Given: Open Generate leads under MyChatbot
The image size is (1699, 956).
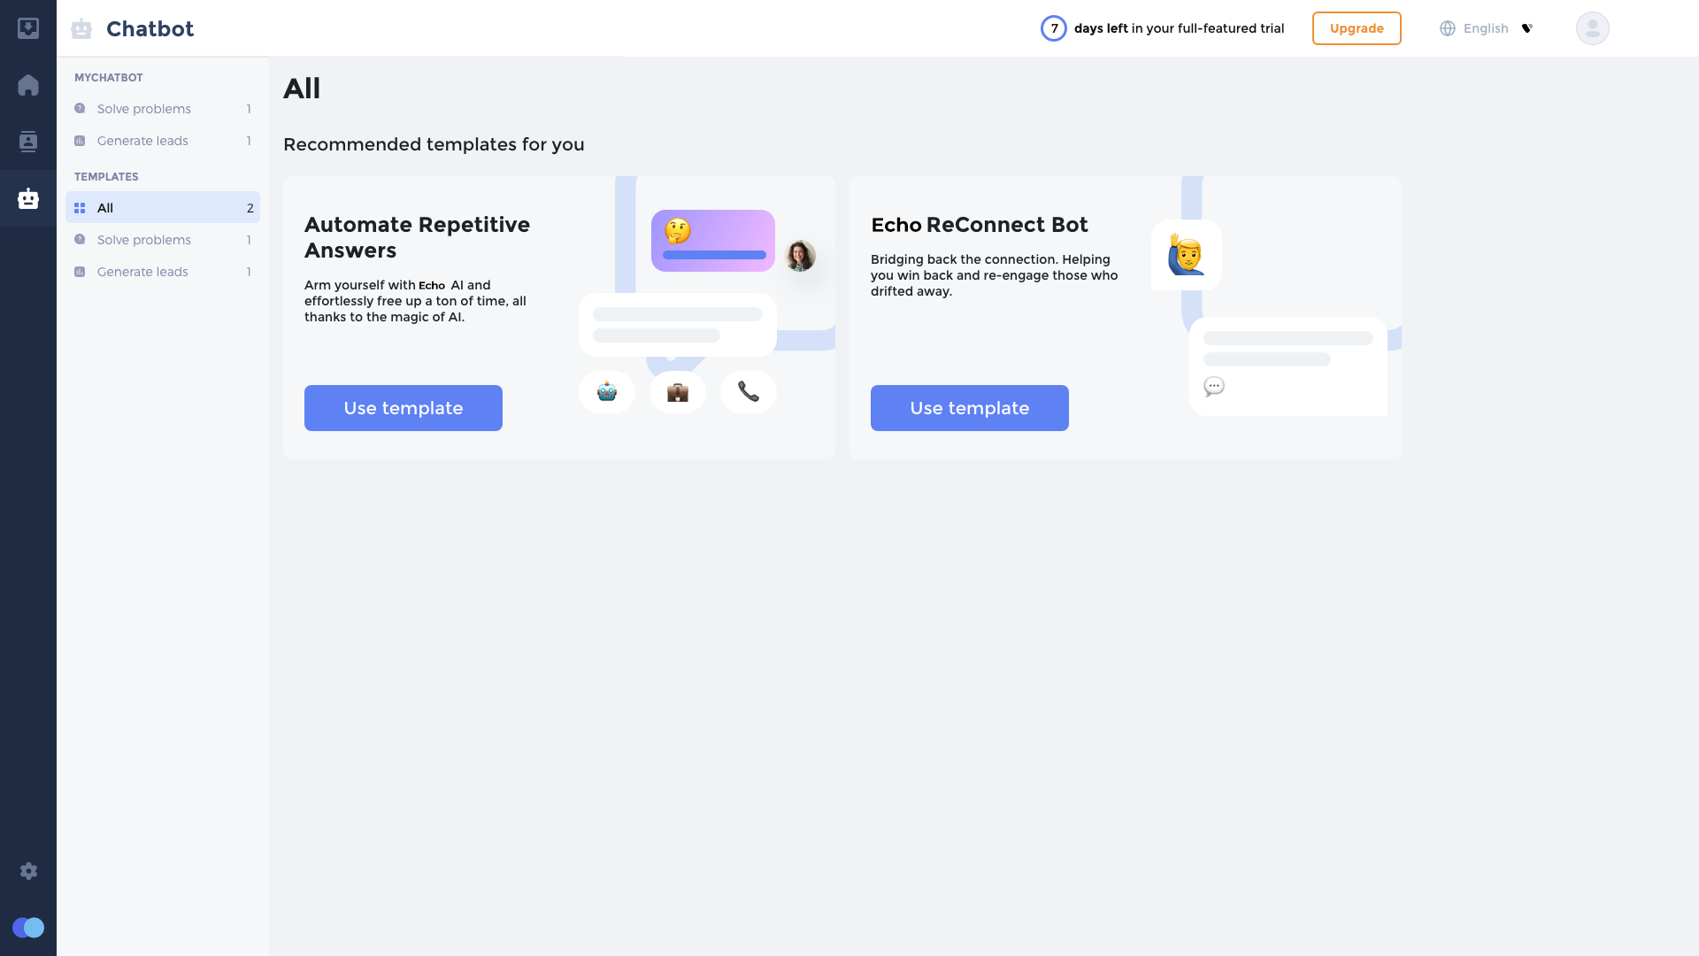Looking at the screenshot, I should (x=142, y=141).
